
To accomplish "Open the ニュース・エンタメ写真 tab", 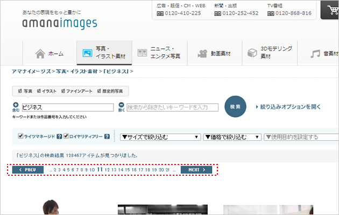I will pos(160,53).
